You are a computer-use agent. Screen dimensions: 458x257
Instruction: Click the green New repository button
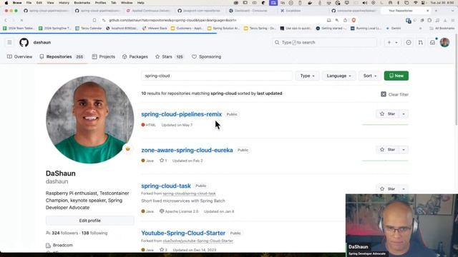[396, 76]
